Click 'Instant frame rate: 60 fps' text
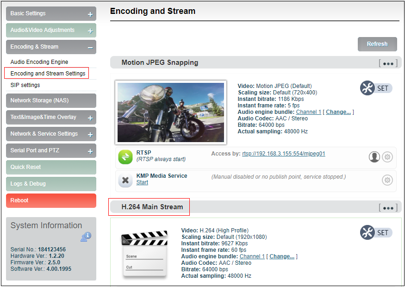 213,250
